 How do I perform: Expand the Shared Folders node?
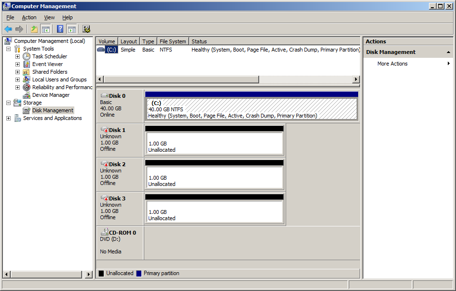[17, 72]
